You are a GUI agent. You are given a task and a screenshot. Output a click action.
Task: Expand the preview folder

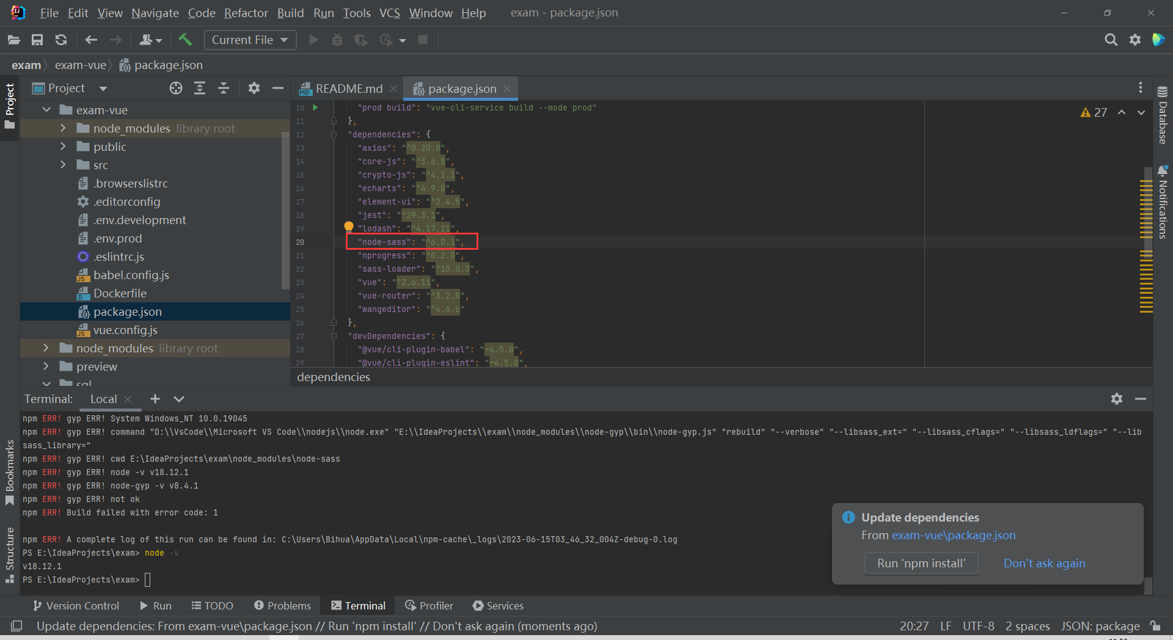[x=46, y=366]
